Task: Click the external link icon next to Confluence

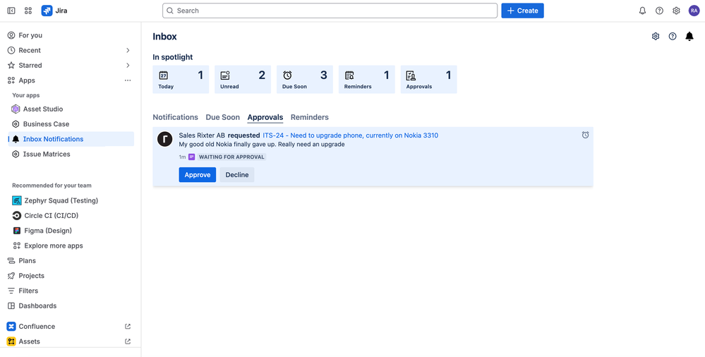Action: (x=128, y=327)
